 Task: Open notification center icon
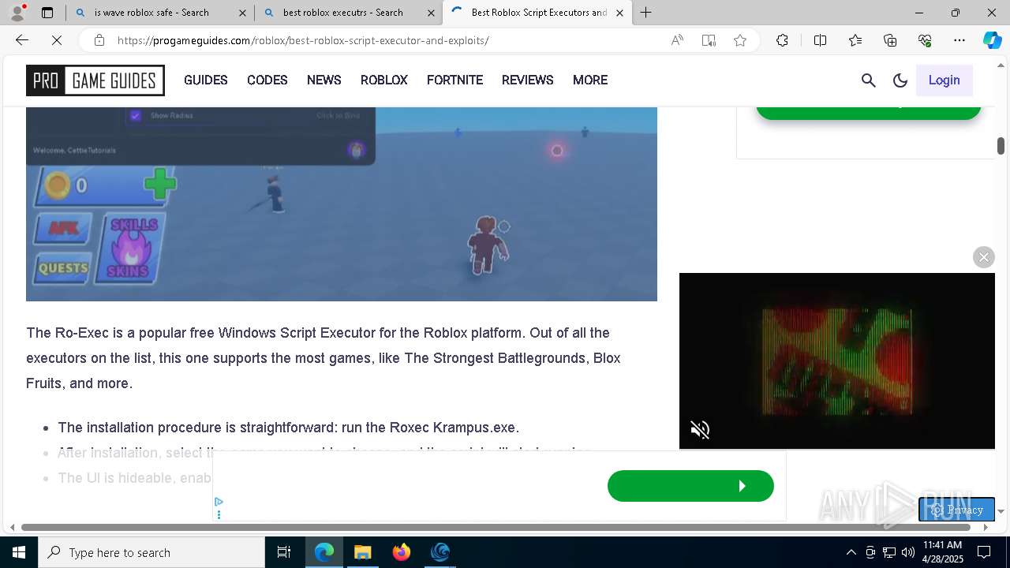[x=984, y=552]
